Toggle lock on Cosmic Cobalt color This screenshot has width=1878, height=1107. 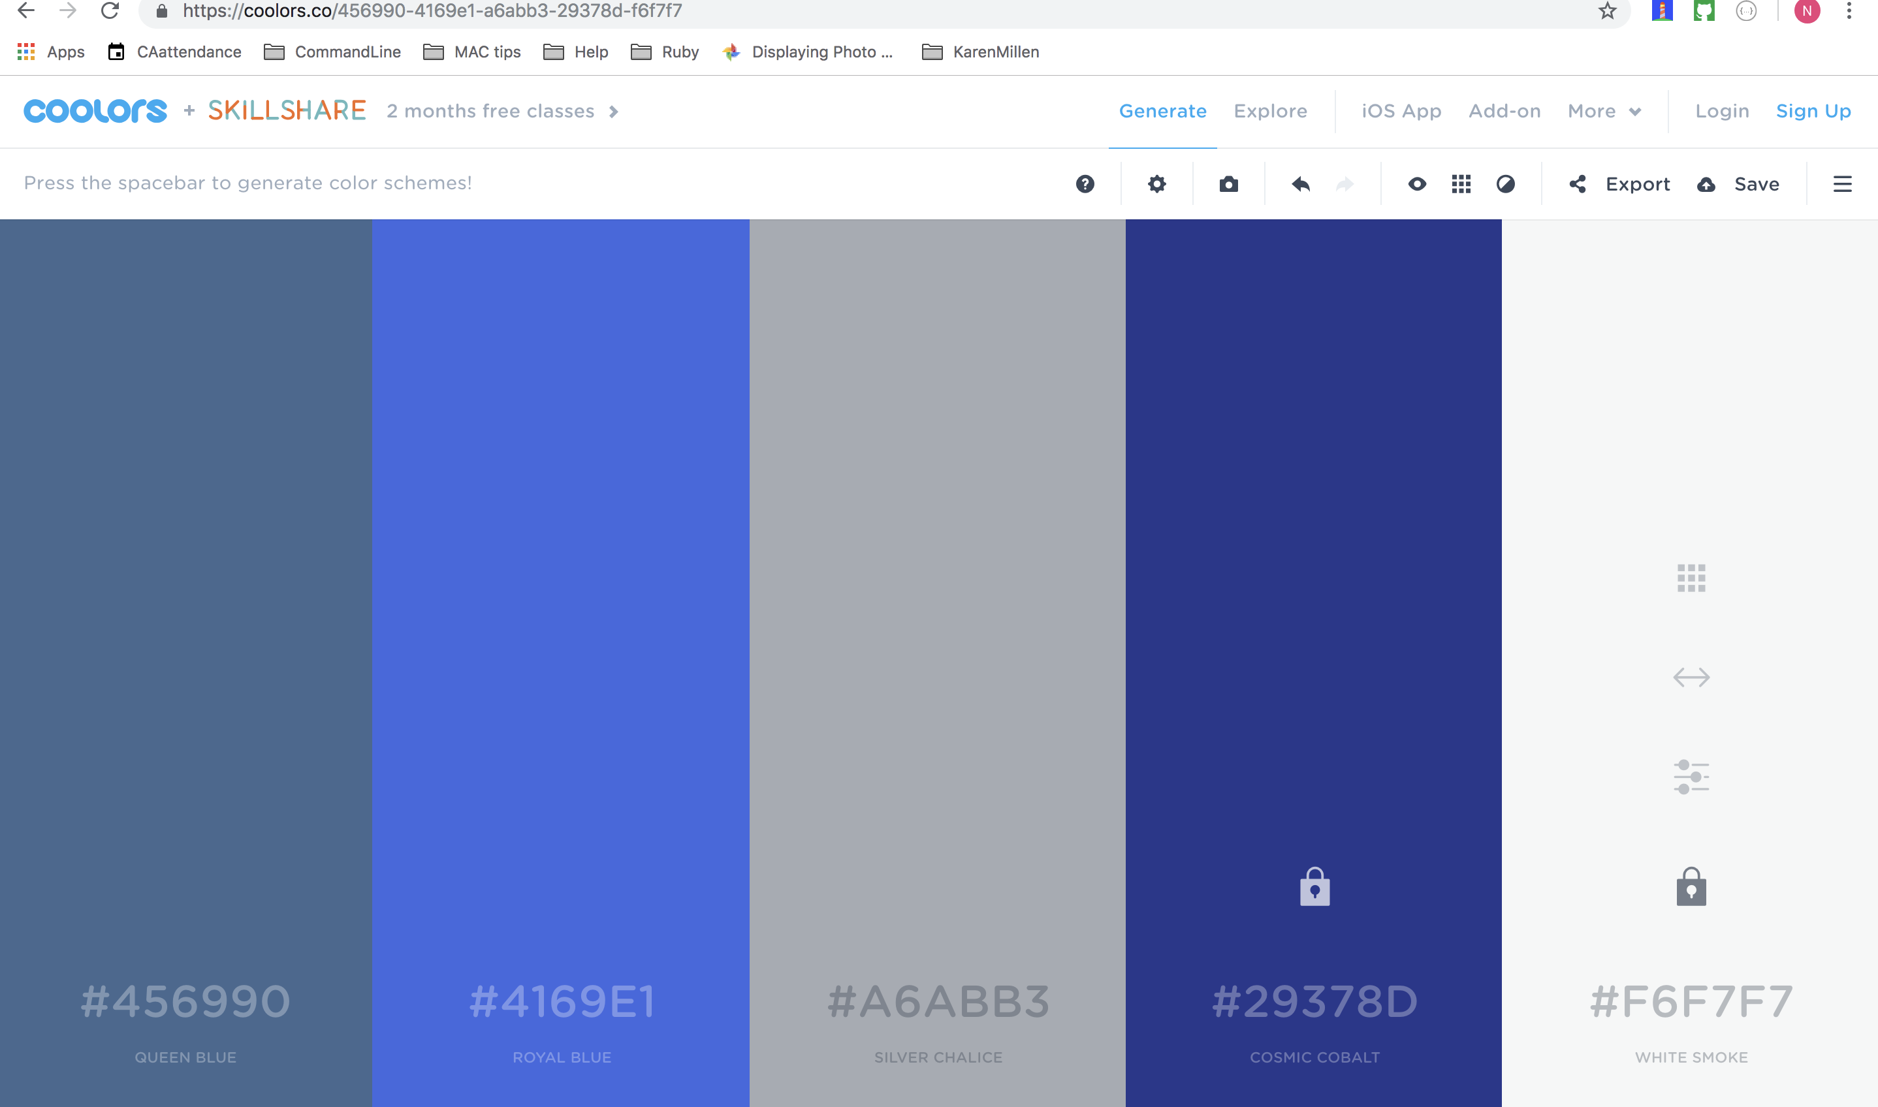(1314, 888)
